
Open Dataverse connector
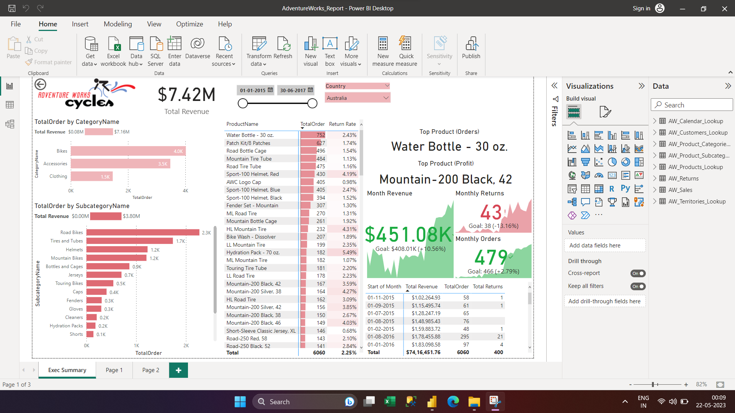pyautogui.click(x=198, y=48)
